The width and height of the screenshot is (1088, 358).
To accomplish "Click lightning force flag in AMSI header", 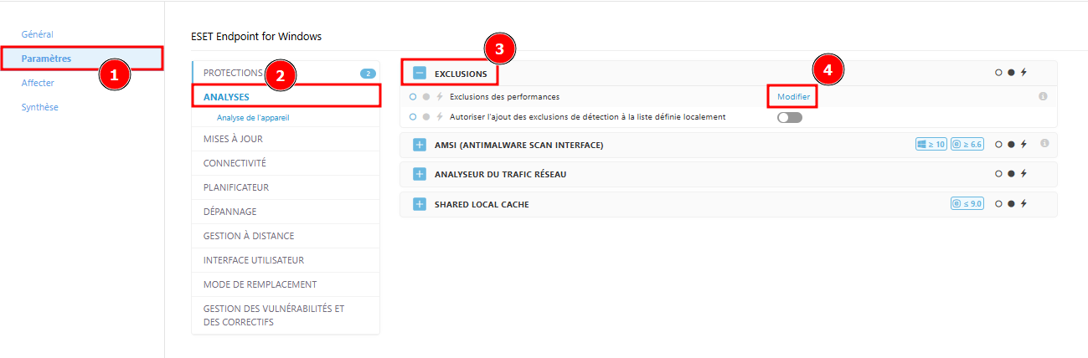I will tap(1024, 144).
